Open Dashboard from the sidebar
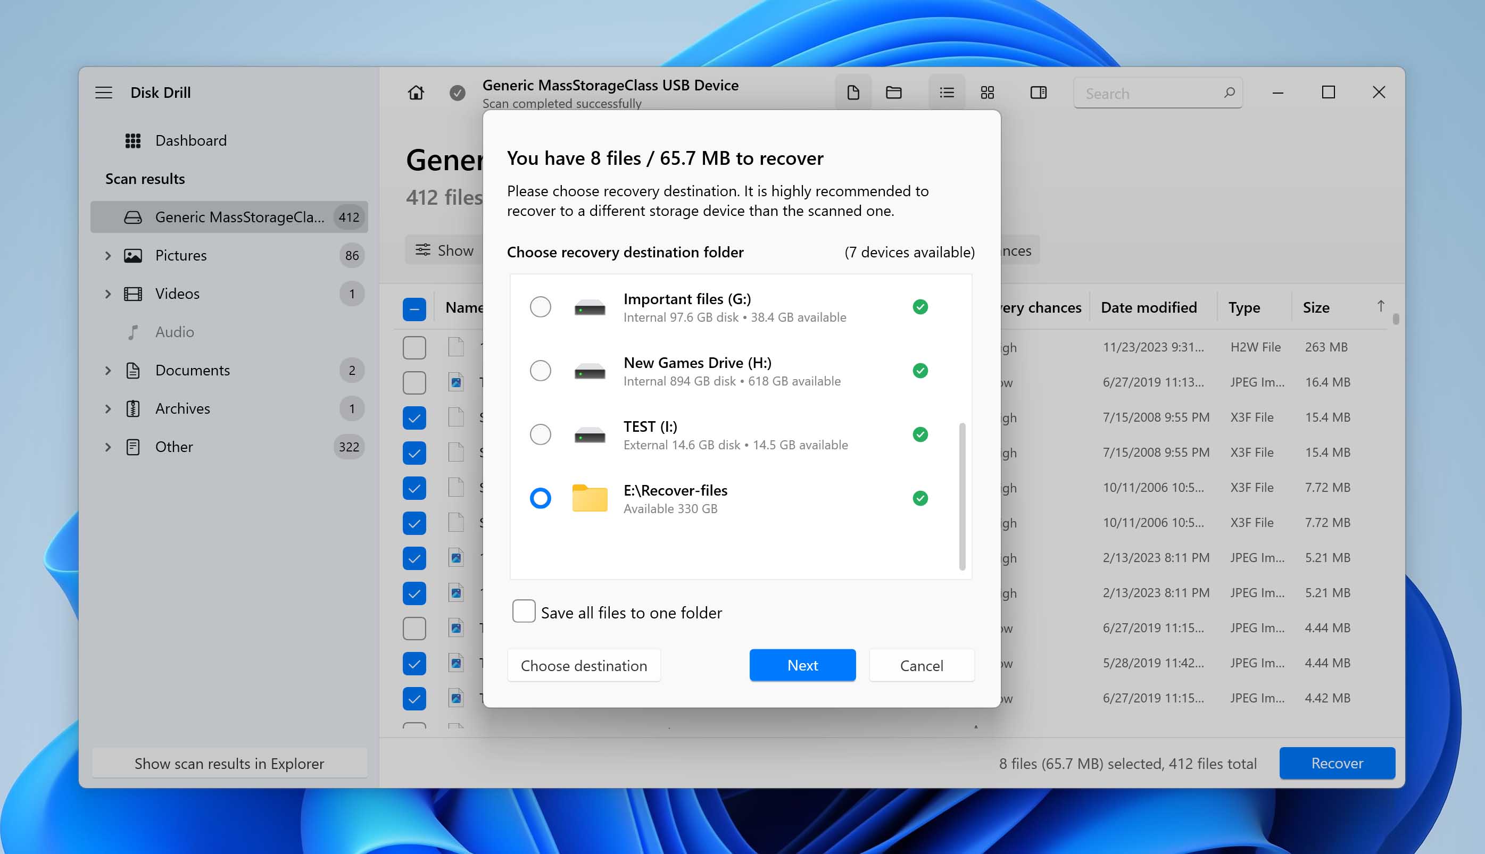1485x854 pixels. tap(190, 141)
